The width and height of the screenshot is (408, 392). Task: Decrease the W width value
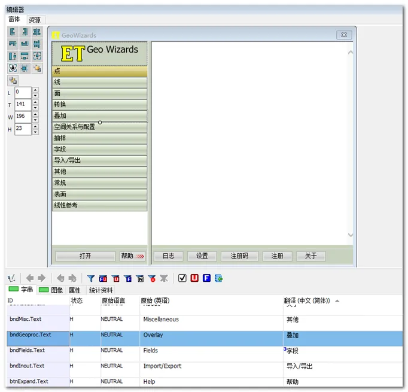pyautogui.click(x=35, y=120)
